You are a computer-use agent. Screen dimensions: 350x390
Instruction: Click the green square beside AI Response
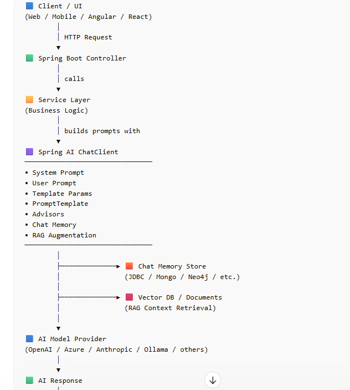(29, 381)
